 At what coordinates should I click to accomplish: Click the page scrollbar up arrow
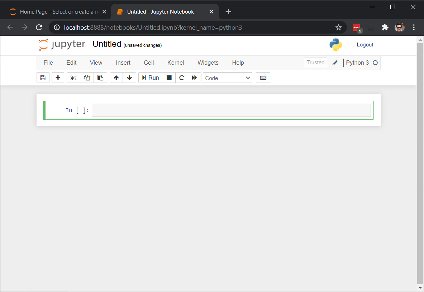pyautogui.click(x=420, y=40)
